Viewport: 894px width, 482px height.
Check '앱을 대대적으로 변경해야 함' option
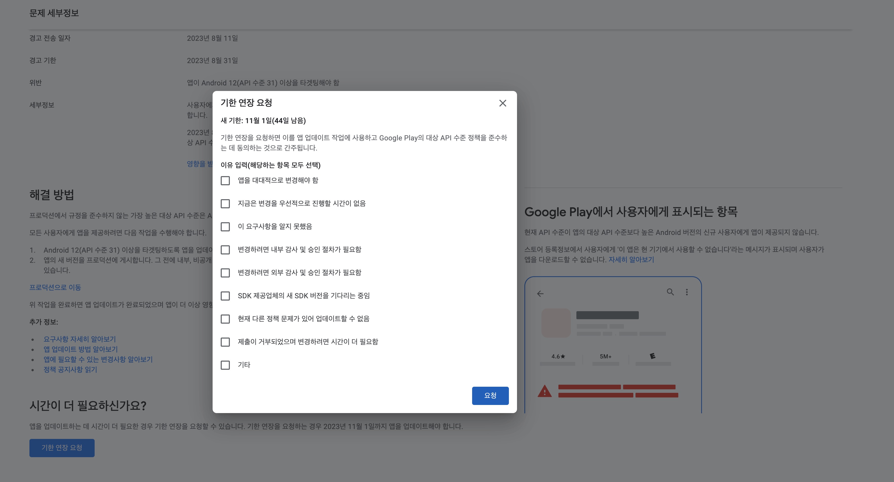pyautogui.click(x=225, y=181)
